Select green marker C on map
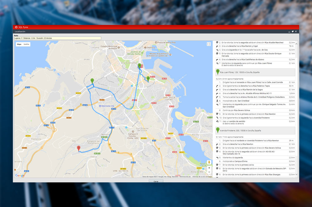The image size is (312, 207). pos(92,81)
